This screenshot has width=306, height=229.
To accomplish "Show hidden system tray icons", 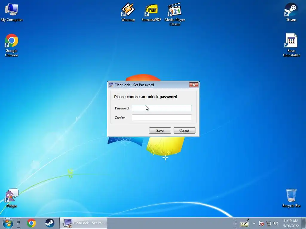I will (254, 223).
